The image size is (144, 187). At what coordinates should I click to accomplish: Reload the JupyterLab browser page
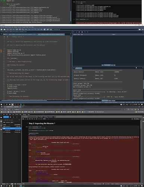click(6, 110)
